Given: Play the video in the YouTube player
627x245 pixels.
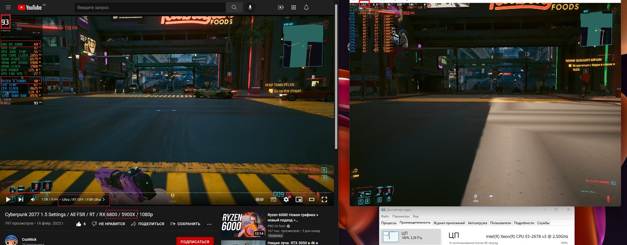Looking at the screenshot, I should point(8,199).
